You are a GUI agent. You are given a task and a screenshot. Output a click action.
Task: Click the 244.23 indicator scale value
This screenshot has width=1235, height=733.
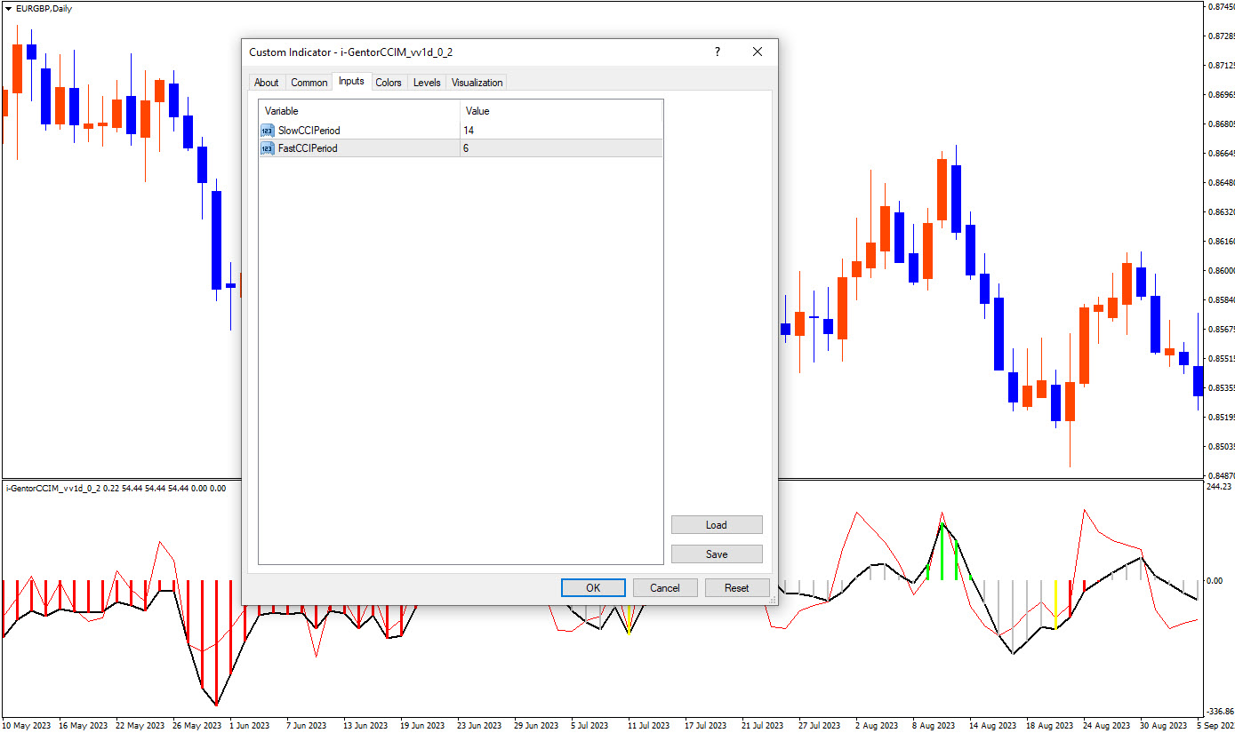[x=1221, y=486]
